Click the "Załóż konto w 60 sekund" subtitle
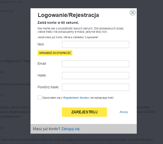Image resolution: width=163 pixels, height=144 pixels. (58, 22)
